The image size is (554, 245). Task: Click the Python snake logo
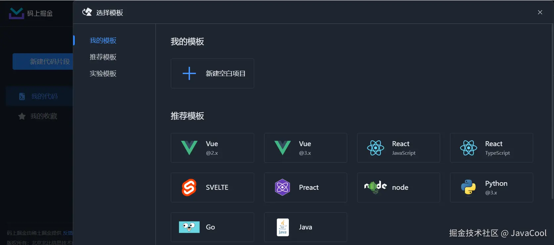click(468, 187)
